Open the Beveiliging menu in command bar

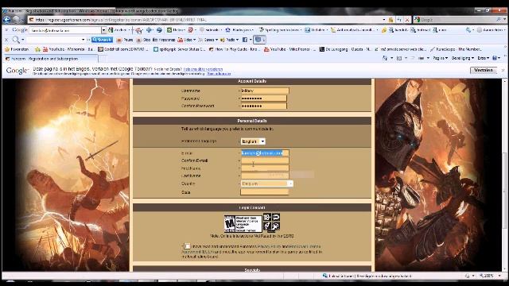coord(463,58)
